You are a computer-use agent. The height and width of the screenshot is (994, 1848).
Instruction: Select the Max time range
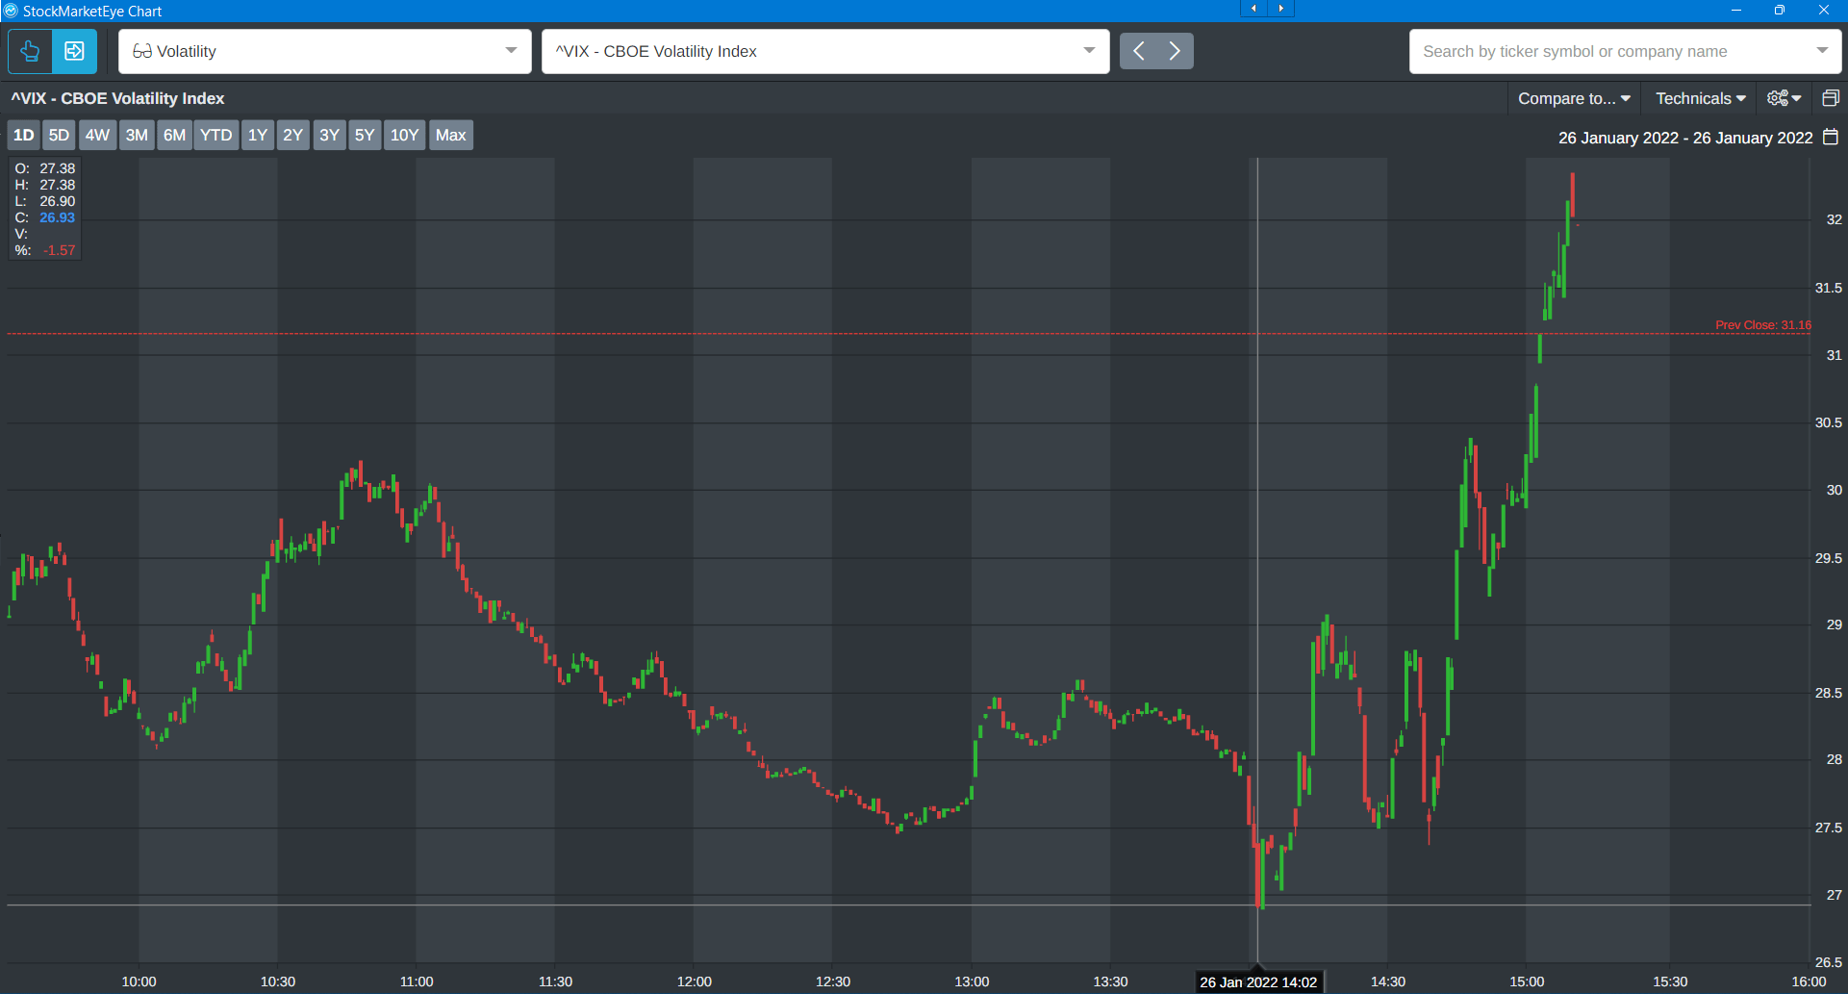tap(450, 135)
